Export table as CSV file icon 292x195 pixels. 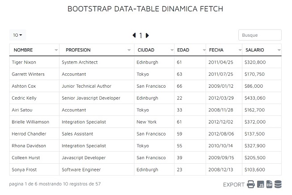(269, 184)
